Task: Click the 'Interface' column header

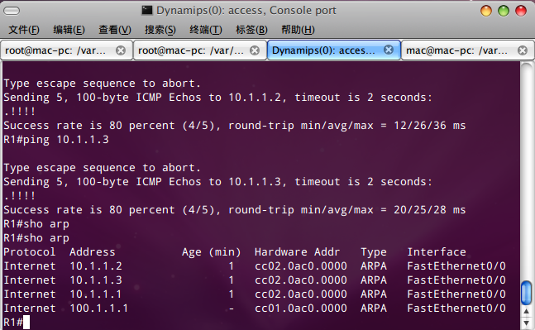Action: pos(437,252)
